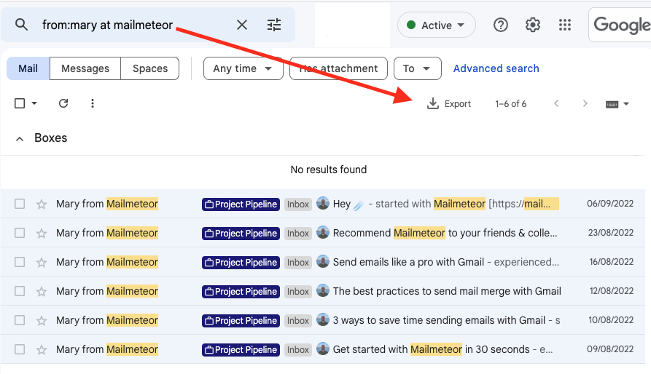The image size is (651, 374).
Task: Click Inbox label on 'Recommend Mailmeteor' email
Action: pyautogui.click(x=297, y=233)
